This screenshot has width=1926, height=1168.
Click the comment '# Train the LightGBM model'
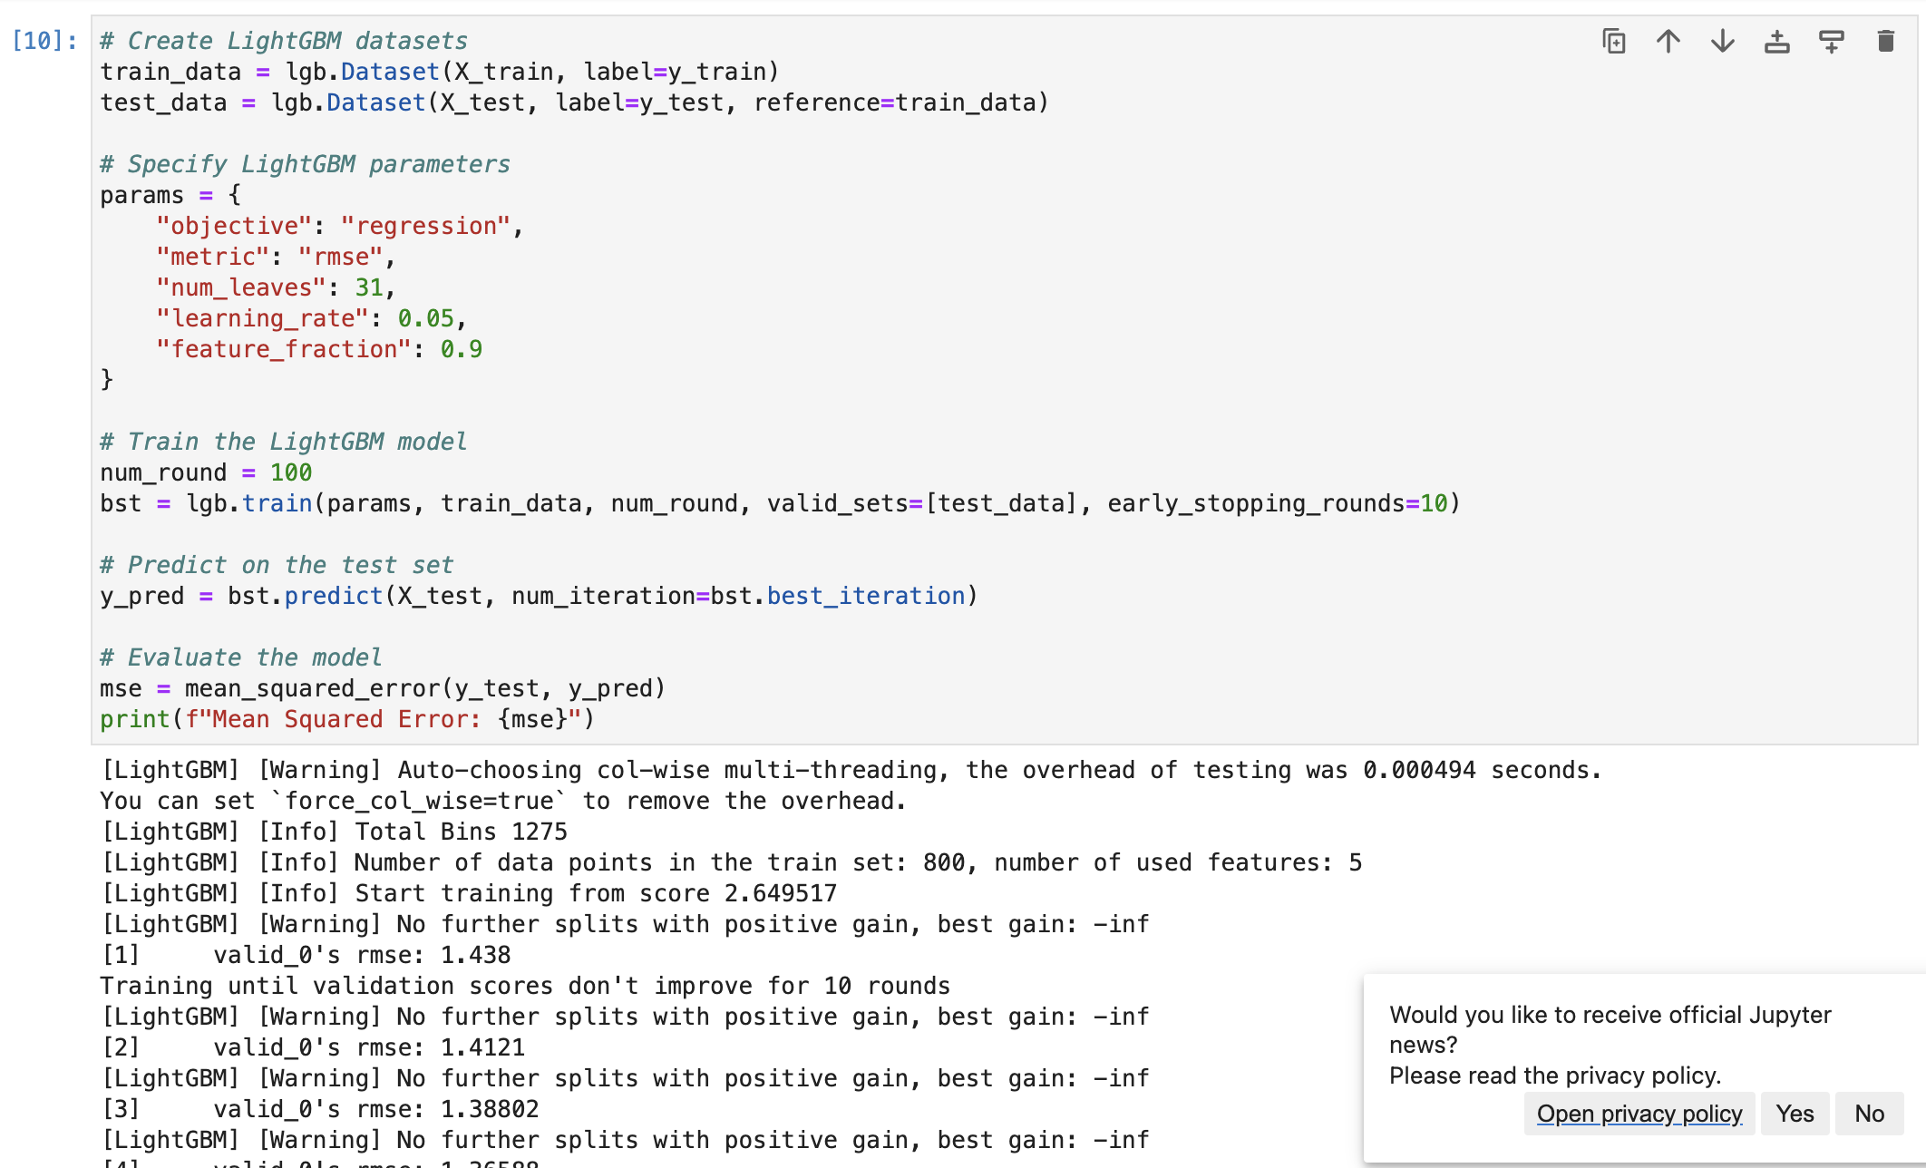pyautogui.click(x=284, y=442)
